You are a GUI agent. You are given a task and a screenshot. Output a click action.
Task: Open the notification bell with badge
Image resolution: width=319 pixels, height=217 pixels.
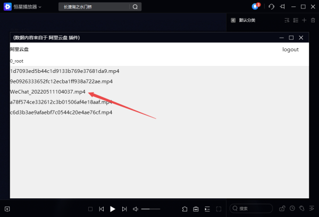pyautogui.click(x=256, y=7)
